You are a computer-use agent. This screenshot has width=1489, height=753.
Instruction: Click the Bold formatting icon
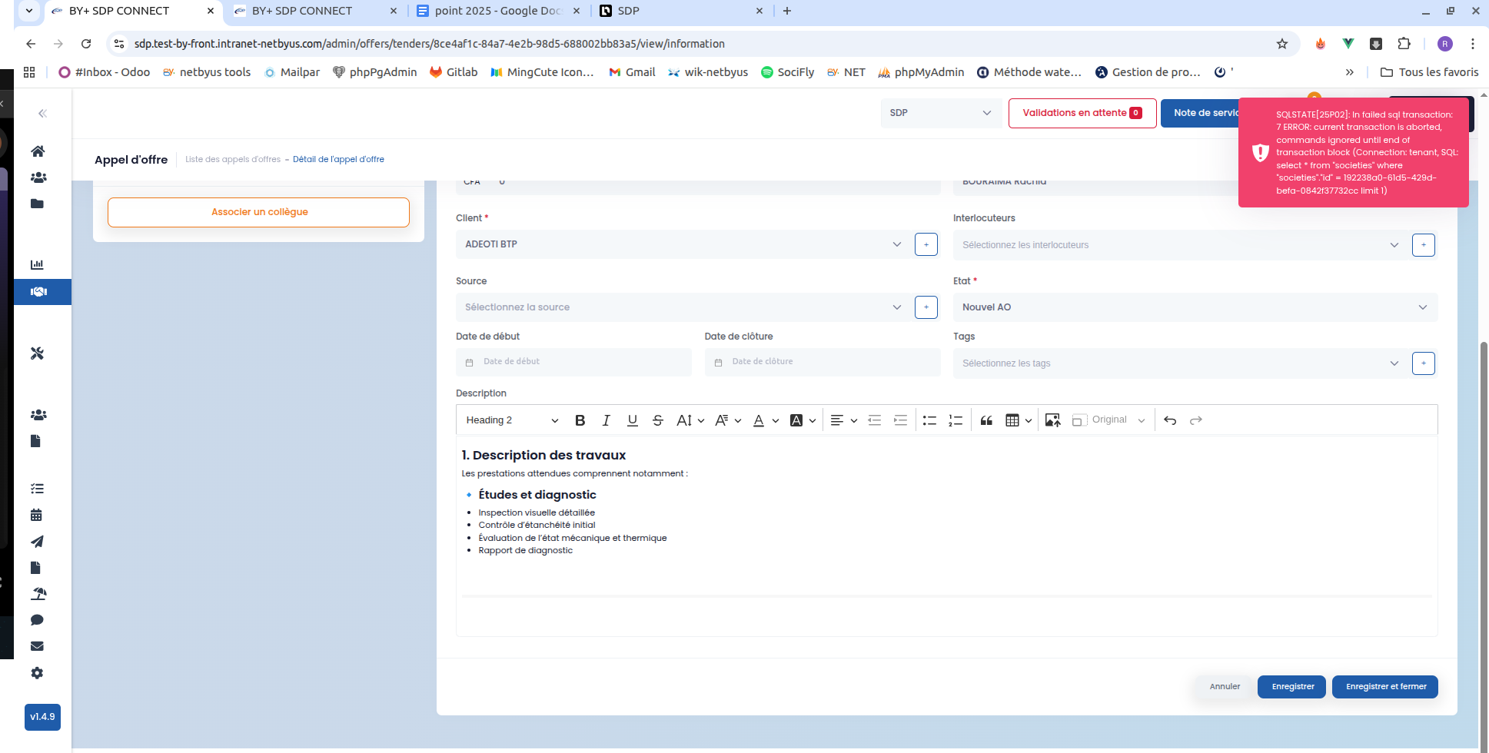pos(580,420)
